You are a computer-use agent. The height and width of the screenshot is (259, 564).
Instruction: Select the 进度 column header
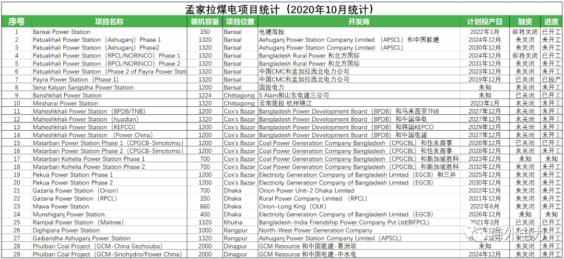[552, 21]
